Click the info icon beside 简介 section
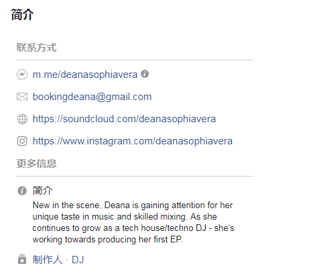 22,191
